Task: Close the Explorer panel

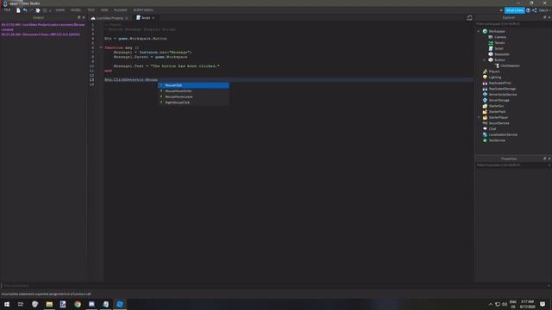Action: click(x=549, y=17)
